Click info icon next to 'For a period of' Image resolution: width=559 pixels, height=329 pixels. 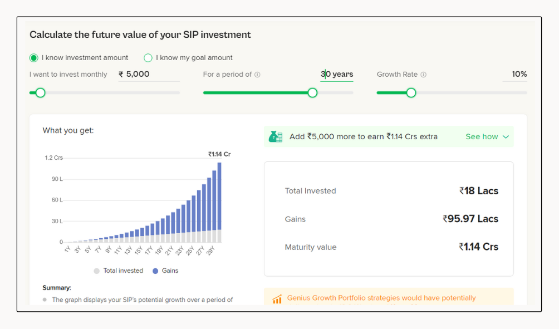pyautogui.click(x=257, y=75)
